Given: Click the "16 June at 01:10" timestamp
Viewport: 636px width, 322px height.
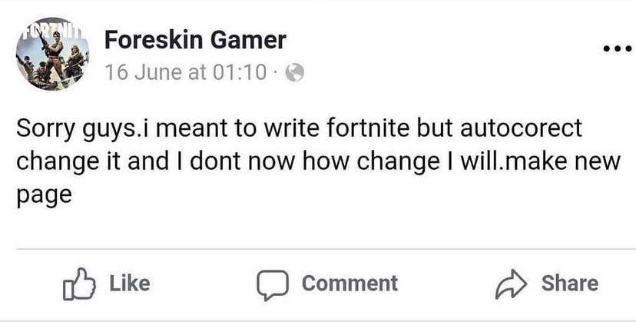Looking at the screenshot, I should 186,74.
